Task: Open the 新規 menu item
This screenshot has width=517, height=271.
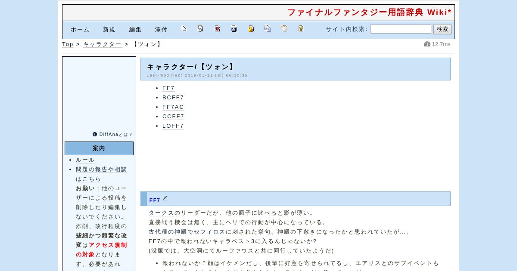Action: point(109,30)
